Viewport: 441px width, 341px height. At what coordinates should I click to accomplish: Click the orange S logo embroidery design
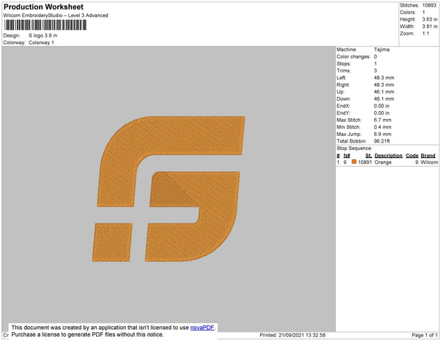[169, 189]
